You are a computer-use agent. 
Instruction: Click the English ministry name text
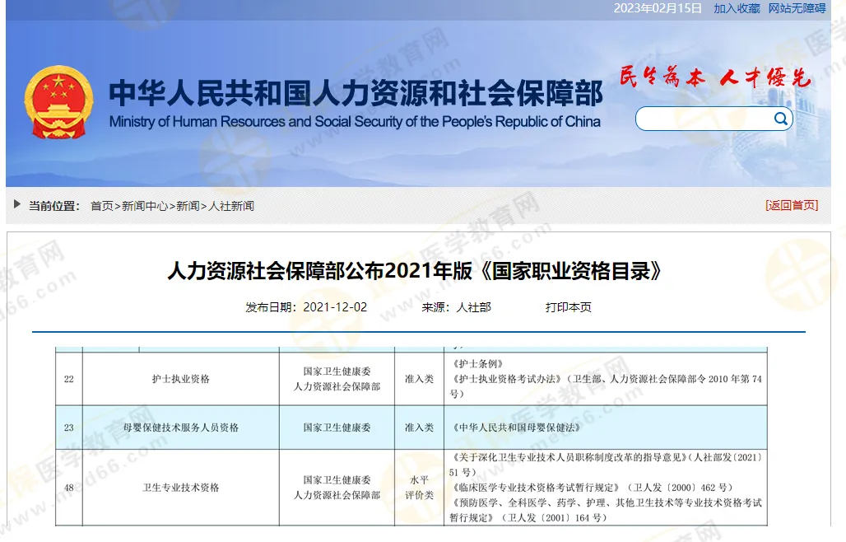(x=355, y=122)
